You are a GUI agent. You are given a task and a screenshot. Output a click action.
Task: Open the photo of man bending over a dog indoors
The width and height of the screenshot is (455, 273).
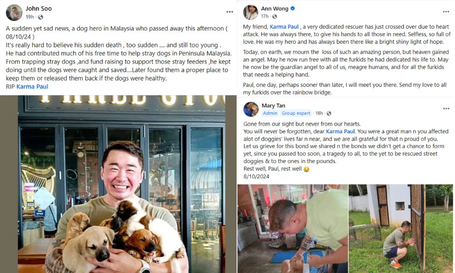(x=293, y=228)
